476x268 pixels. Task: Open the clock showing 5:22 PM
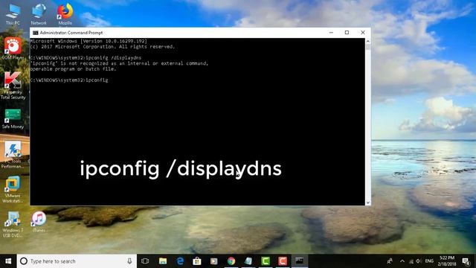click(447, 261)
